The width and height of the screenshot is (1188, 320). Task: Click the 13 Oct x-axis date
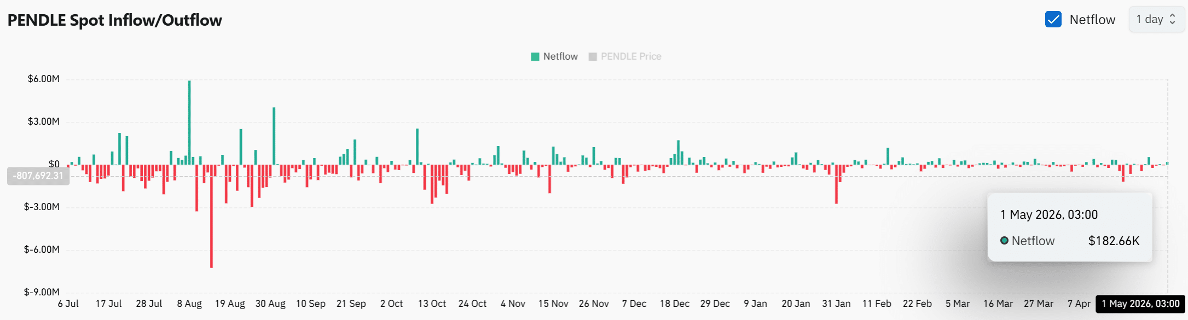pos(432,304)
